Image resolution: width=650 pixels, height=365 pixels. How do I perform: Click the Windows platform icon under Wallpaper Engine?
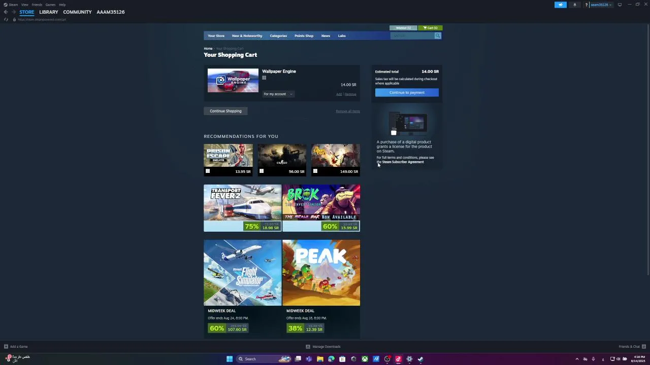point(264,78)
